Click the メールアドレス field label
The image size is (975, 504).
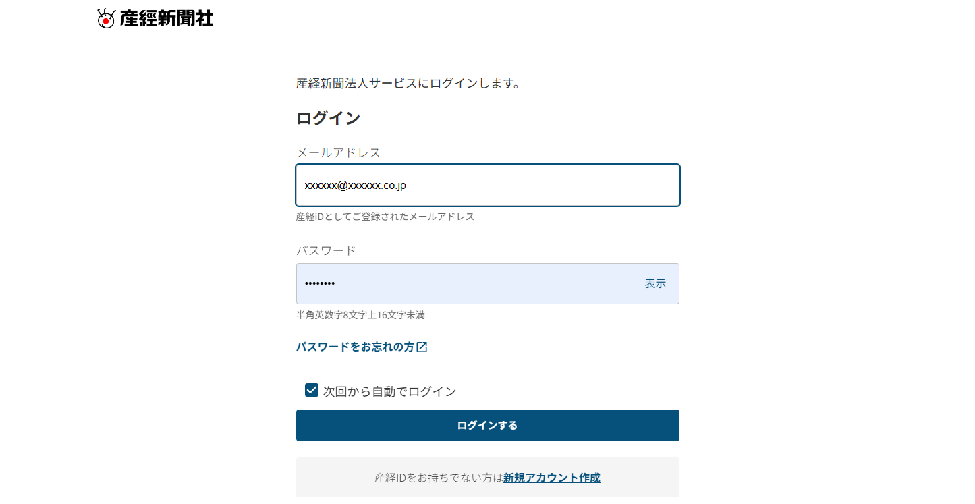click(338, 152)
